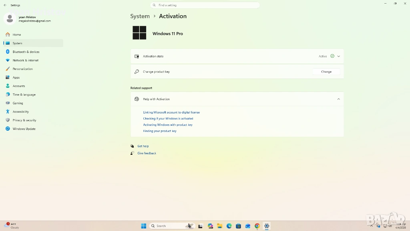Launch File Explorer from the taskbar
This screenshot has height=231, width=410.
click(220, 226)
